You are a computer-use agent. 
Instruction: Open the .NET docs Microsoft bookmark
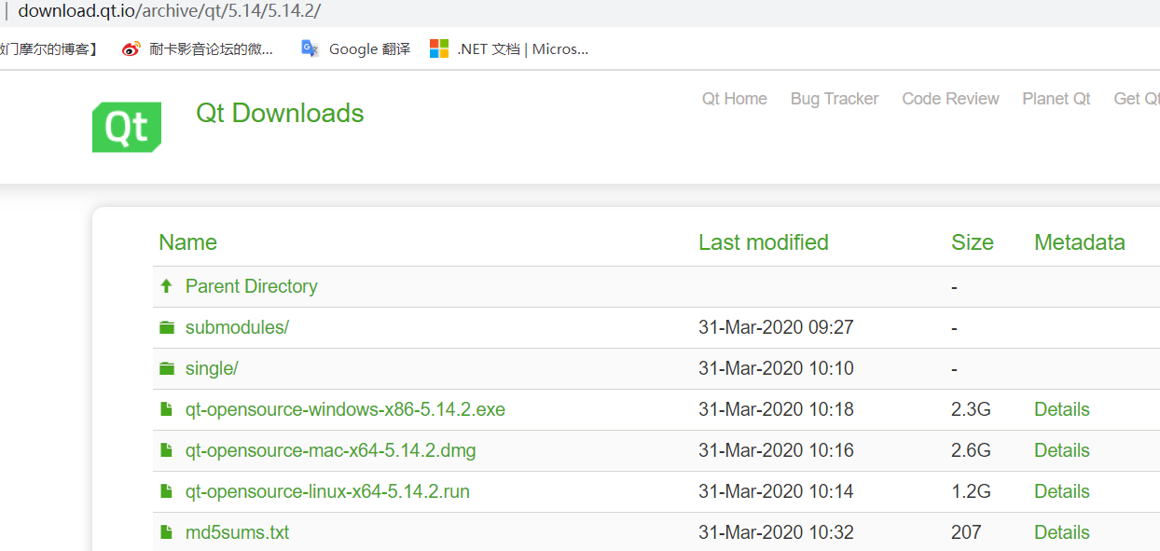point(509,49)
